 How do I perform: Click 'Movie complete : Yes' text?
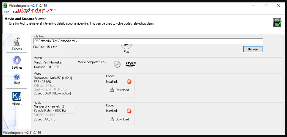pyautogui.click(x=92, y=62)
